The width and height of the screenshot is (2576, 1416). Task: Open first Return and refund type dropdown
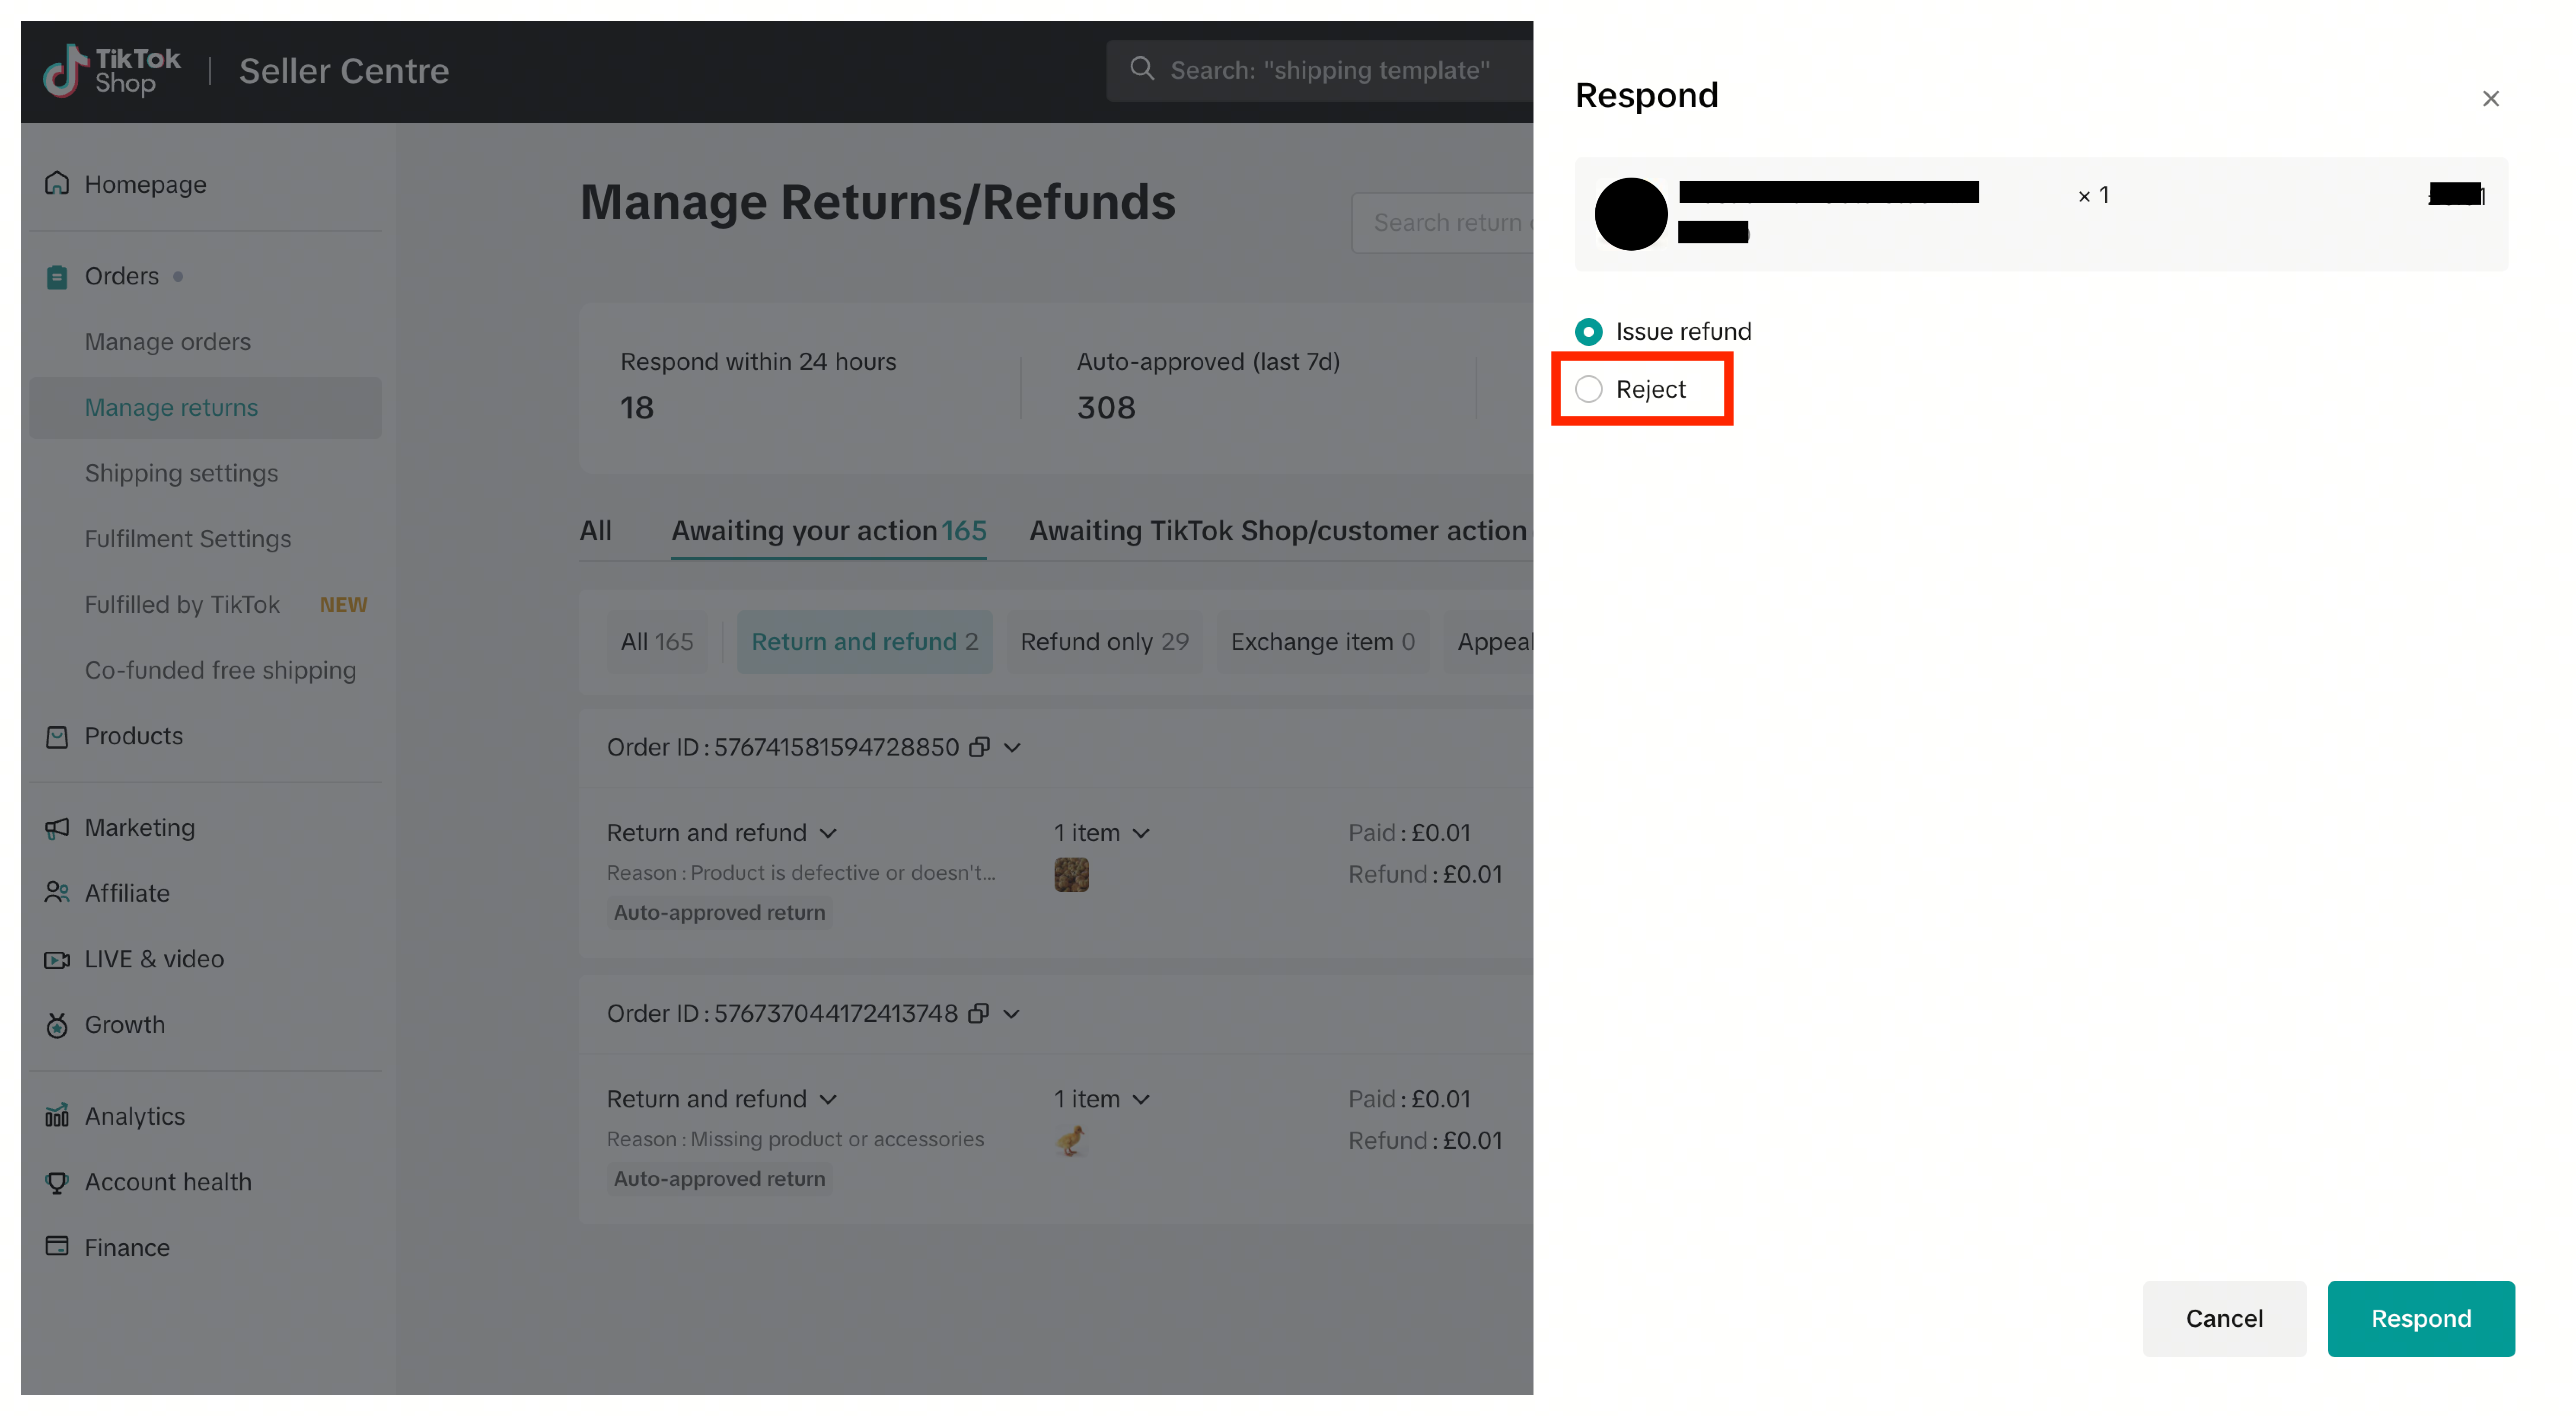(x=828, y=833)
